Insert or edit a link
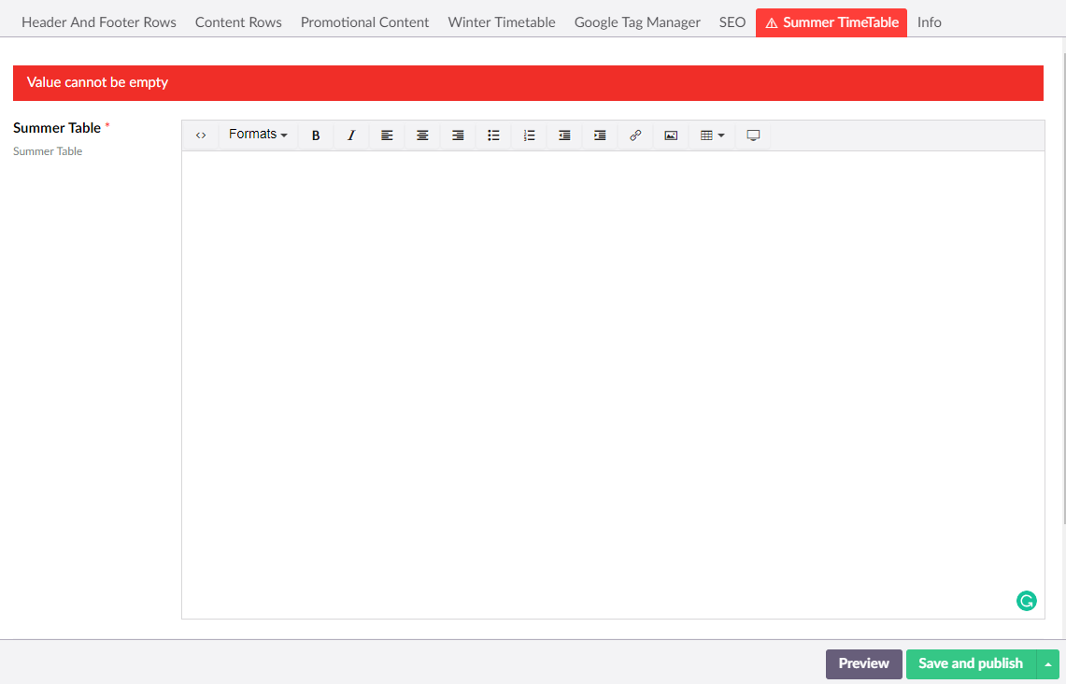The height and width of the screenshot is (684, 1066). (x=635, y=135)
